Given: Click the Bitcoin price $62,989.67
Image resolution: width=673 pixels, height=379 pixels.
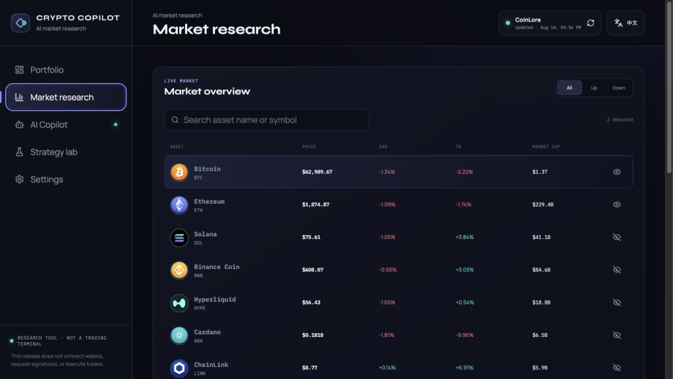Looking at the screenshot, I should [317, 172].
